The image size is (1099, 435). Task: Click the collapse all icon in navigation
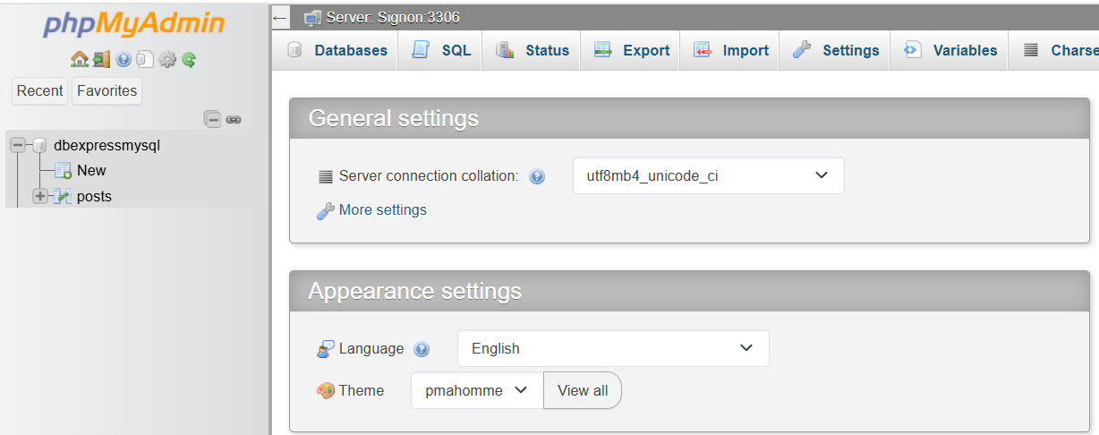click(212, 119)
